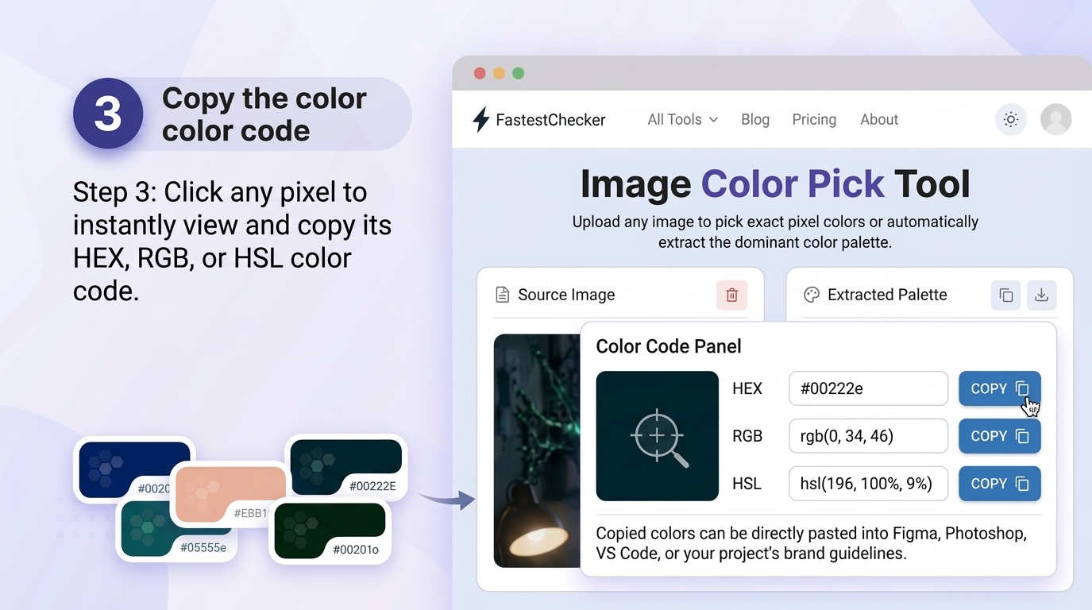Click the "Copied colors can be directly pasted" note
This screenshot has height=610, width=1092.
pos(811,543)
